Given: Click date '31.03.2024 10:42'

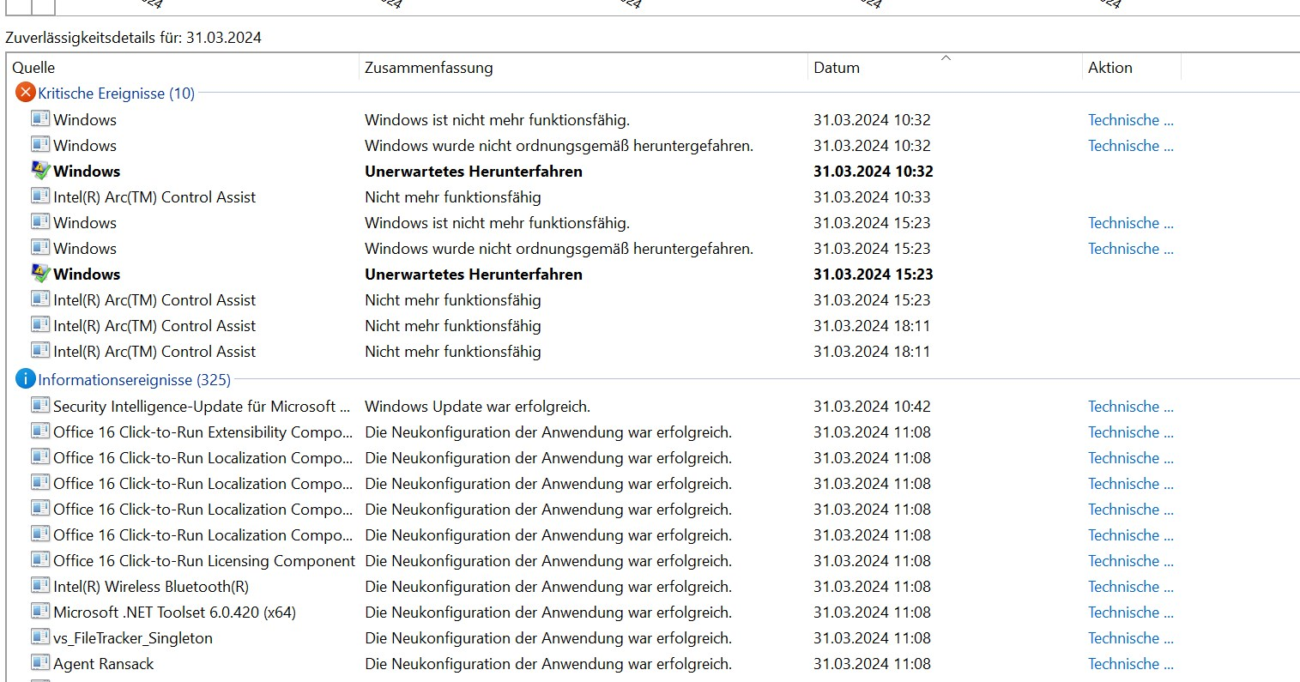Looking at the screenshot, I should [x=872, y=407].
